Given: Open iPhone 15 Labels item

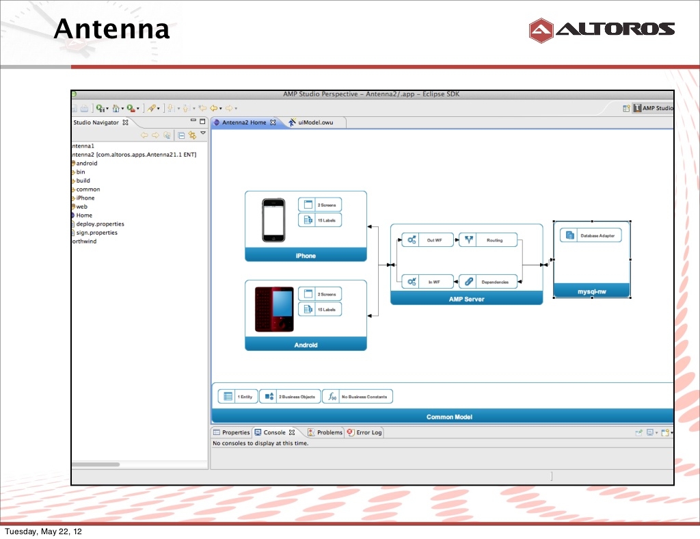Looking at the screenshot, I should [x=320, y=220].
